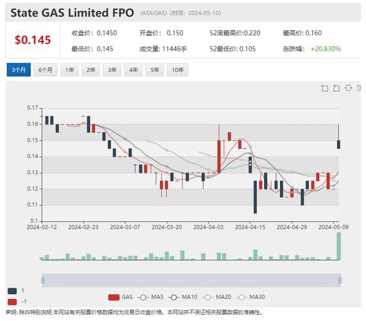This screenshot has height=321, width=366.
Task: Click the left handle of range slider
Action: click(x=43, y=280)
